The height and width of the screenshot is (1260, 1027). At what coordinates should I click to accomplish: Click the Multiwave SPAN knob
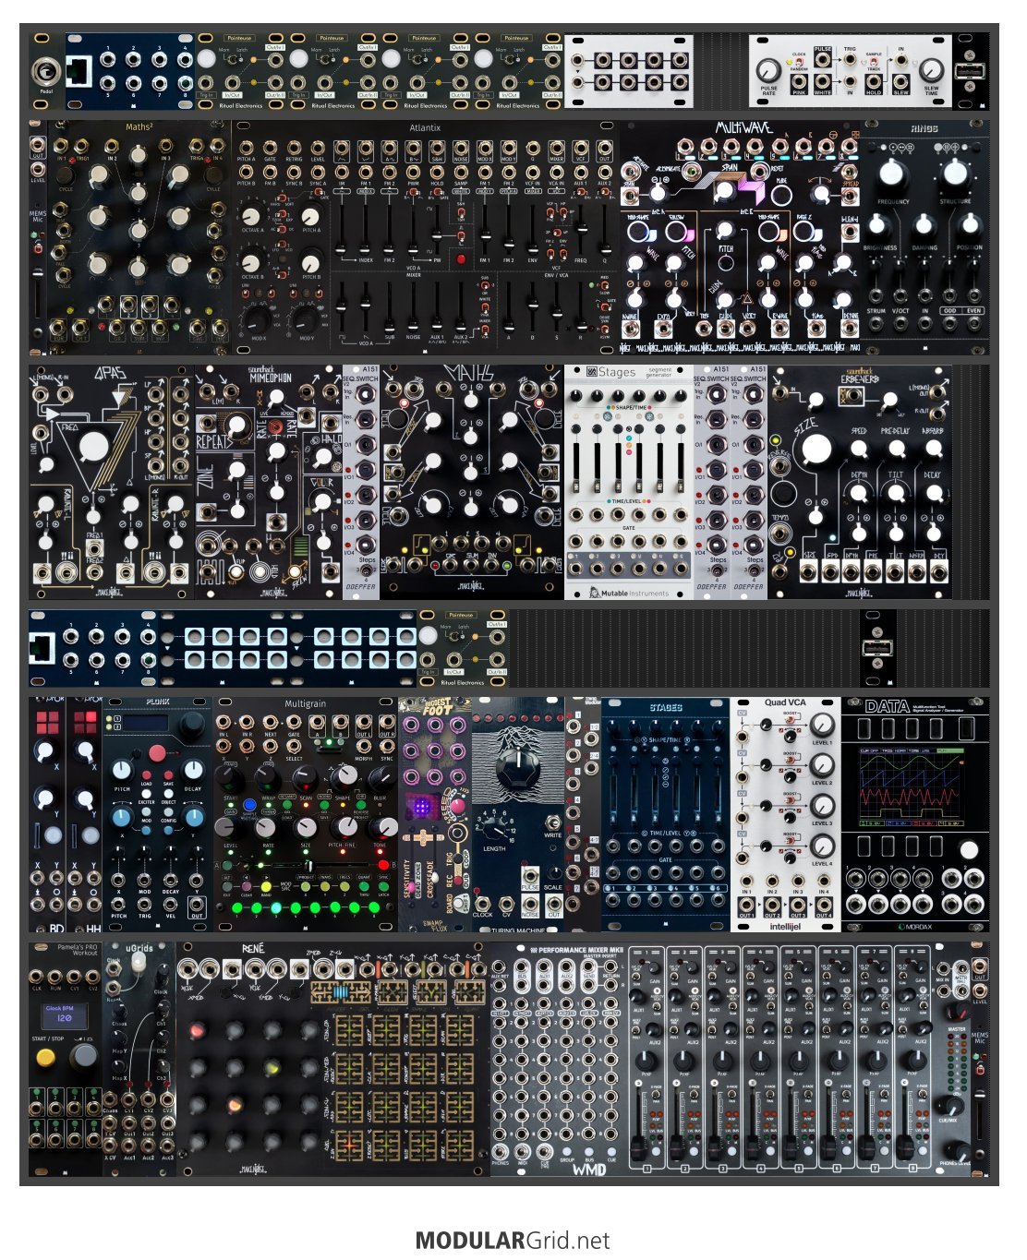(x=726, y=191)
